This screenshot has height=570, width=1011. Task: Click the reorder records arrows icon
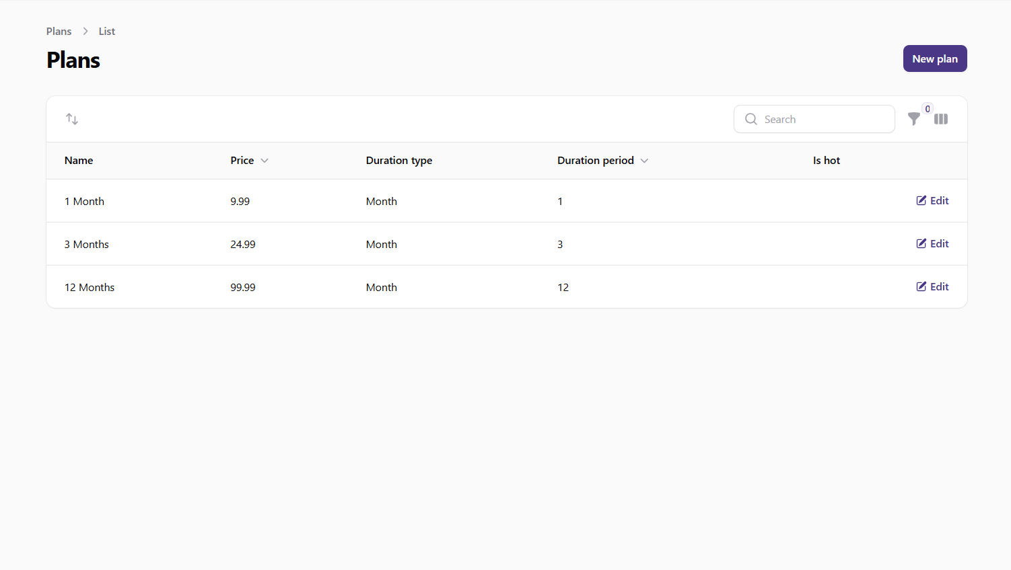[x=72, y=119]
